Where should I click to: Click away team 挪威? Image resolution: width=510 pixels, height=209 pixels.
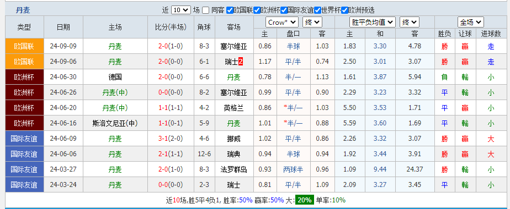point(233,139)
